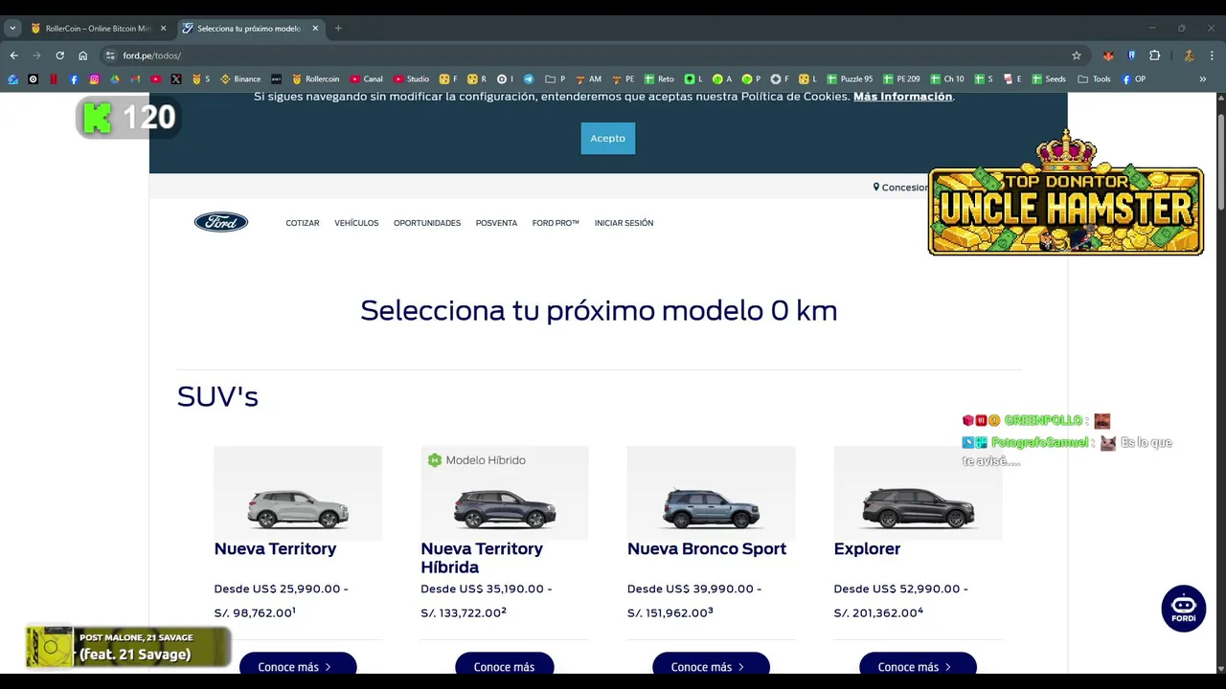The height and width of the screenshot is (689, 1226).
Task: Open the Telegram bookmark icon
Action: pyautogui.click(x=529, y=79)
